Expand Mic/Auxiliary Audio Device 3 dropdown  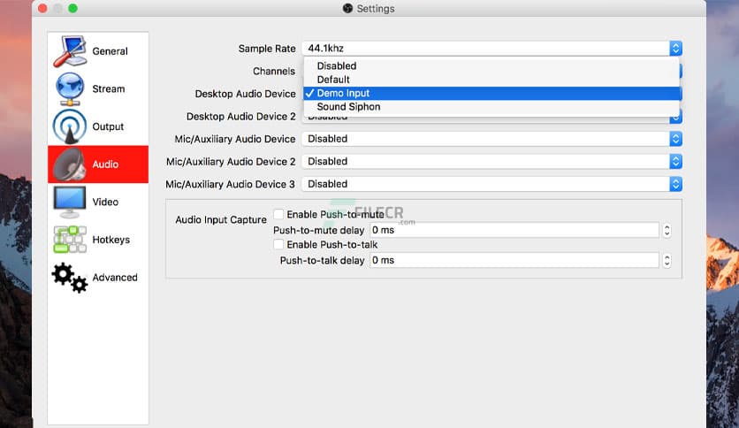click(675, 184)
